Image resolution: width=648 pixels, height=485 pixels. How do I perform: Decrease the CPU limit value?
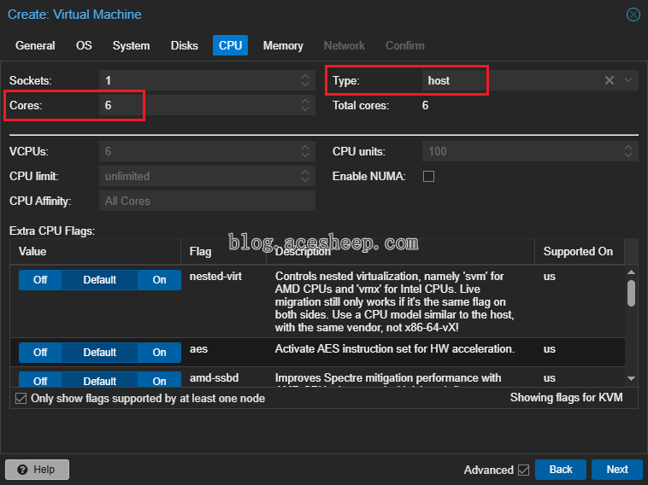[305, 179]
